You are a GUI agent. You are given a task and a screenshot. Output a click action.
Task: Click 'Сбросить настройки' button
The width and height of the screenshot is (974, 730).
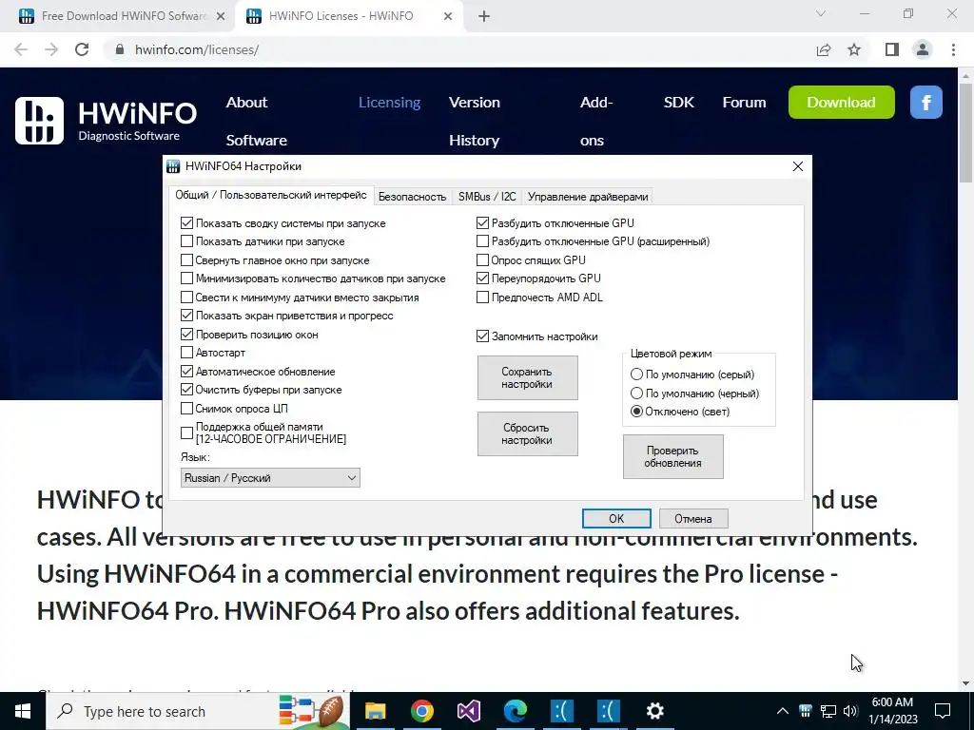[x=527, y=433]
